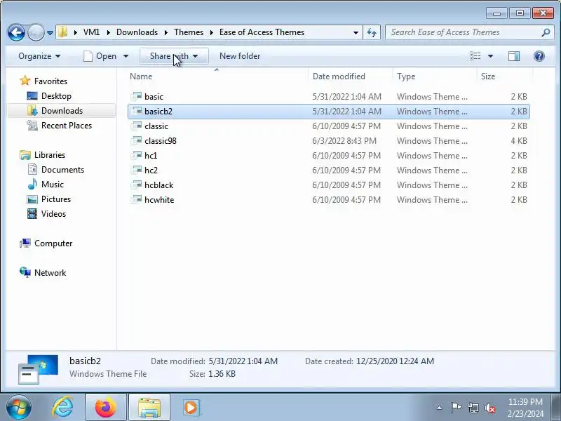Click the folder icon in address bar
Viewport: 561px width, 421px height.
click(x=62, y=32)
